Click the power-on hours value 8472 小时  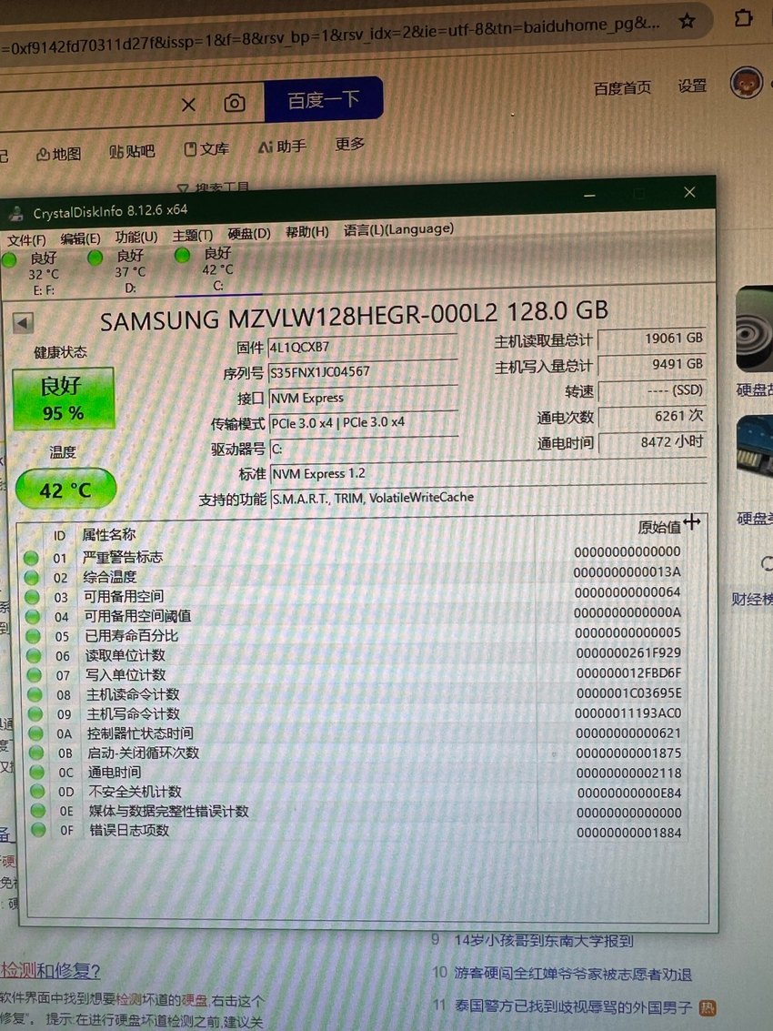click(653, 442)
